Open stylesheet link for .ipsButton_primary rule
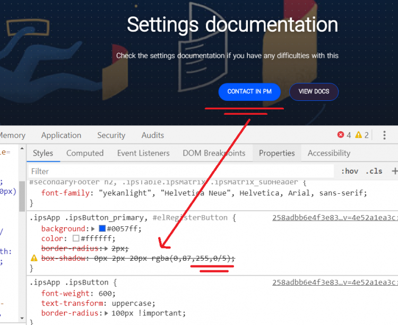Viewport: 398px width, 325px height. click(x=334, y=218)
